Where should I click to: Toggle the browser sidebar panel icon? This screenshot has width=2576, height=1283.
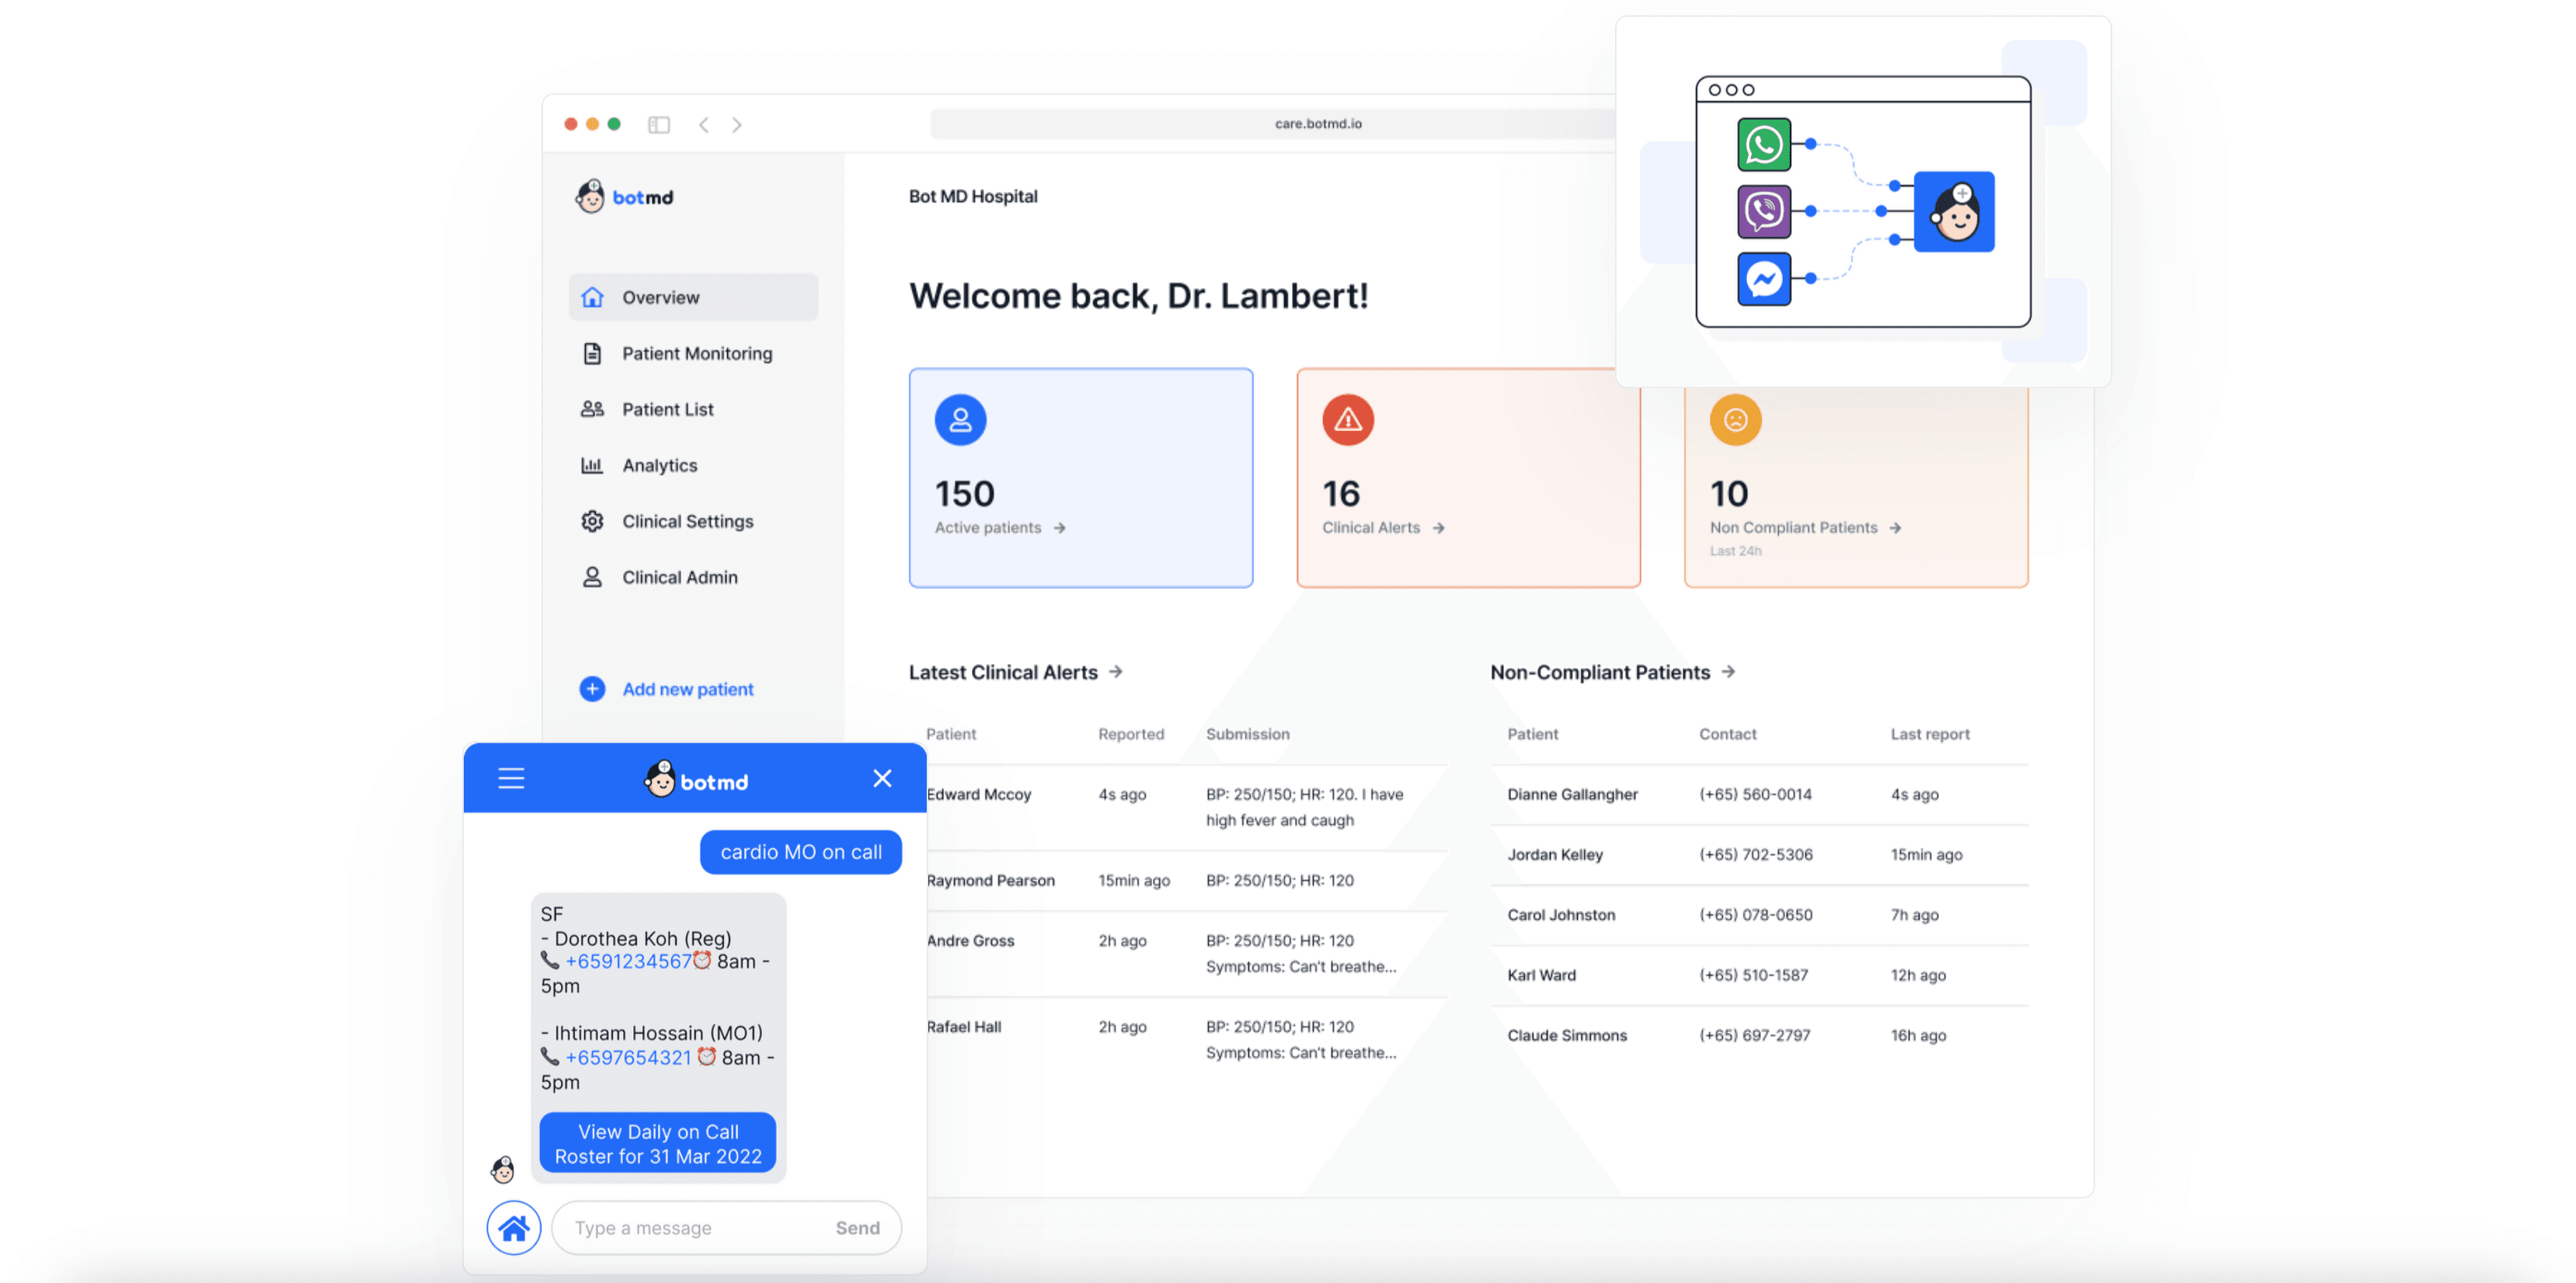click(x=658, y=125)
